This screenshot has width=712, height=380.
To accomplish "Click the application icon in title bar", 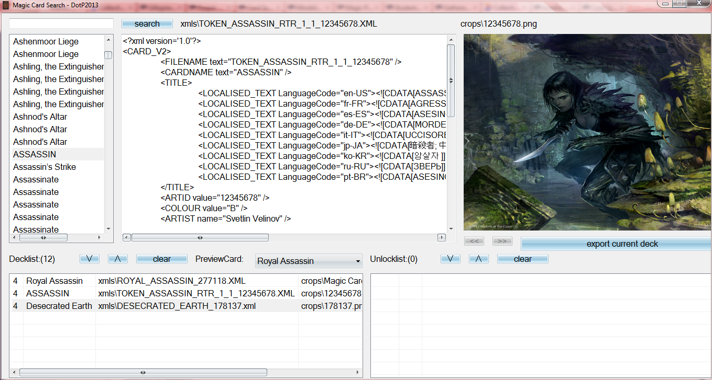I will click(x=6, y=5).
